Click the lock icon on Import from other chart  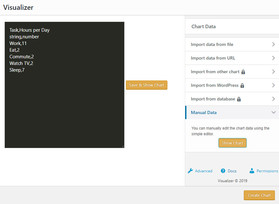tap(243, 72)
